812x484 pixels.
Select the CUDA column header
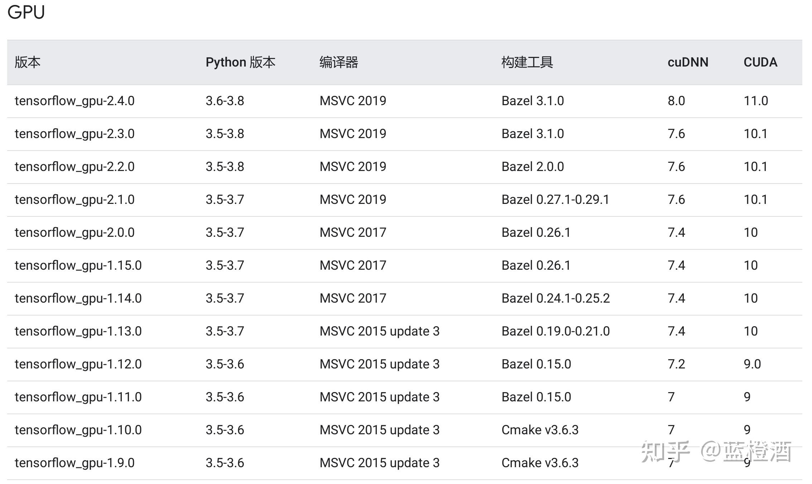[760, 62]
